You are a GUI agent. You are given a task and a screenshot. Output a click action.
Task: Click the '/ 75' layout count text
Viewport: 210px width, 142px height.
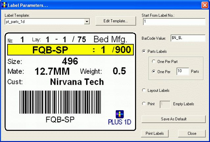tap(79, 40)
